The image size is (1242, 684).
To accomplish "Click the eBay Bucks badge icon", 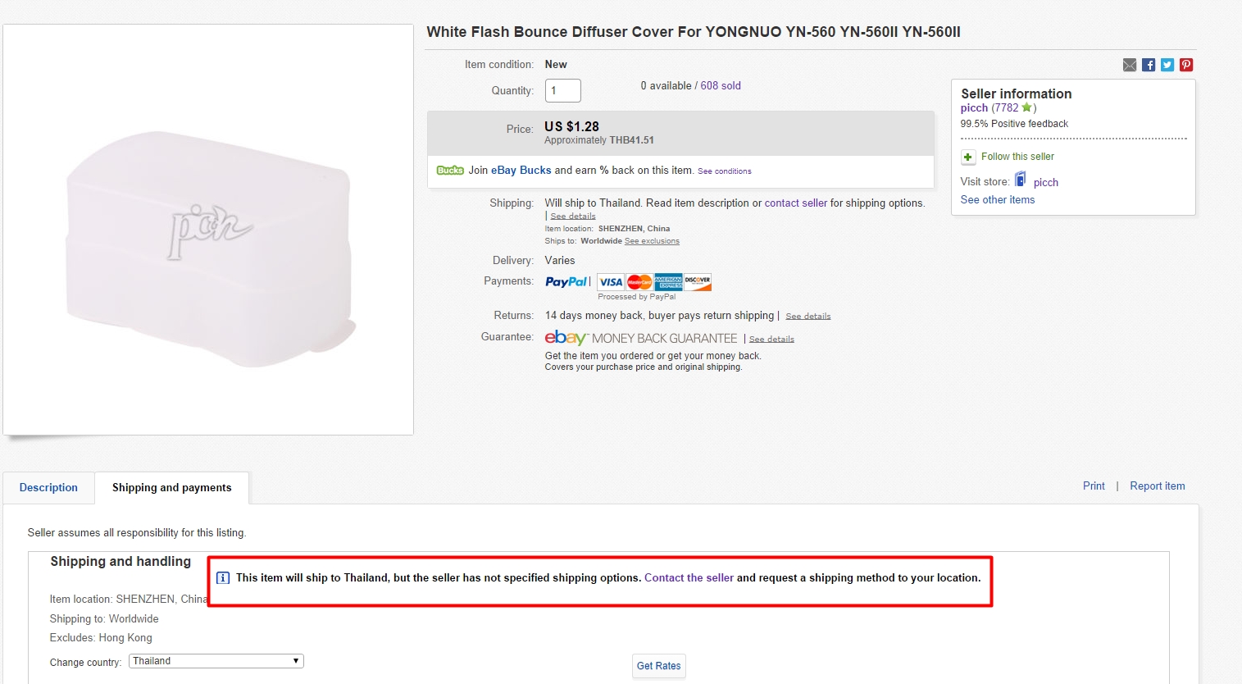I will tap(450, 171).
